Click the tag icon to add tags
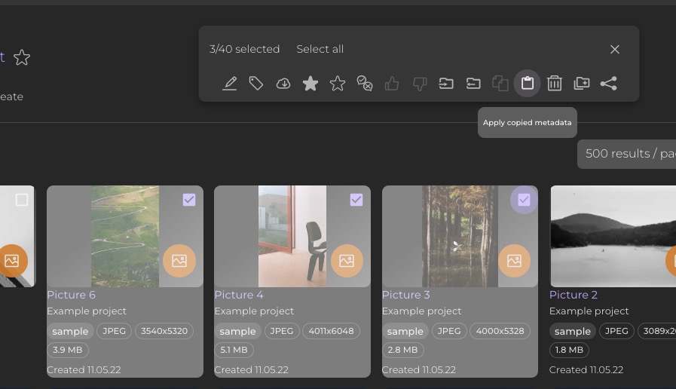This screenshot has height=389, width=676. 256,84
